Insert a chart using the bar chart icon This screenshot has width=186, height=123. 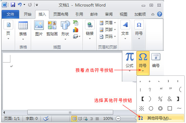[x=76, y=30]
